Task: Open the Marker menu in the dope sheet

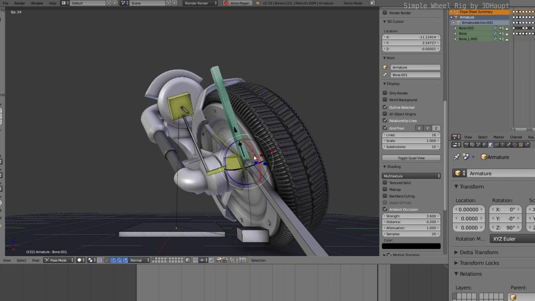Action: click(499, 137)
